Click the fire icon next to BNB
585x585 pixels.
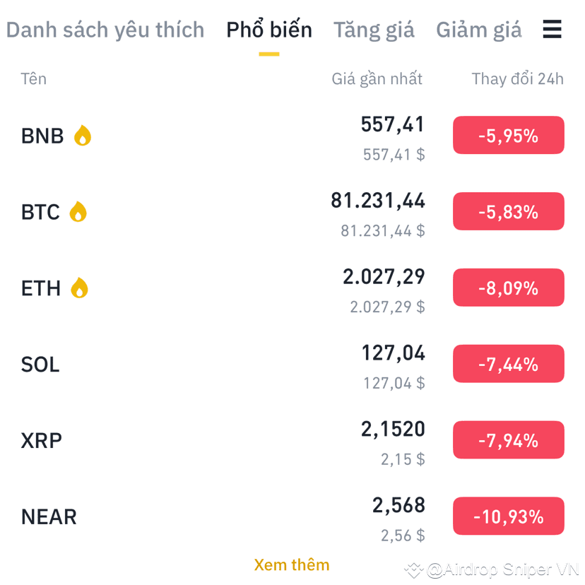tap(82, 136)
